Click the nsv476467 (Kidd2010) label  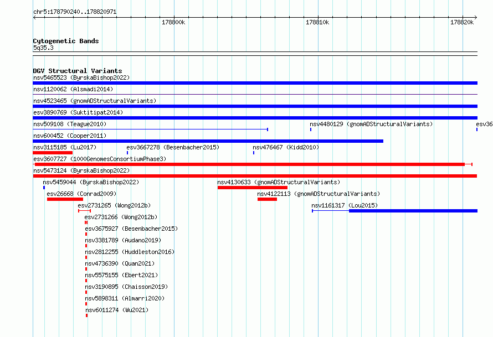click(x=286, y=147)
